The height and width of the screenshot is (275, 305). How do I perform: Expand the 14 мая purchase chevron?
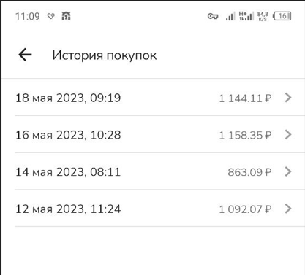click(x=288, y=171)
